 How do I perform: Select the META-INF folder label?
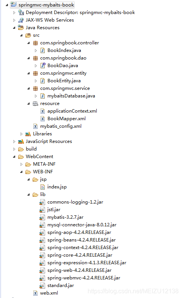pos(44,164)
